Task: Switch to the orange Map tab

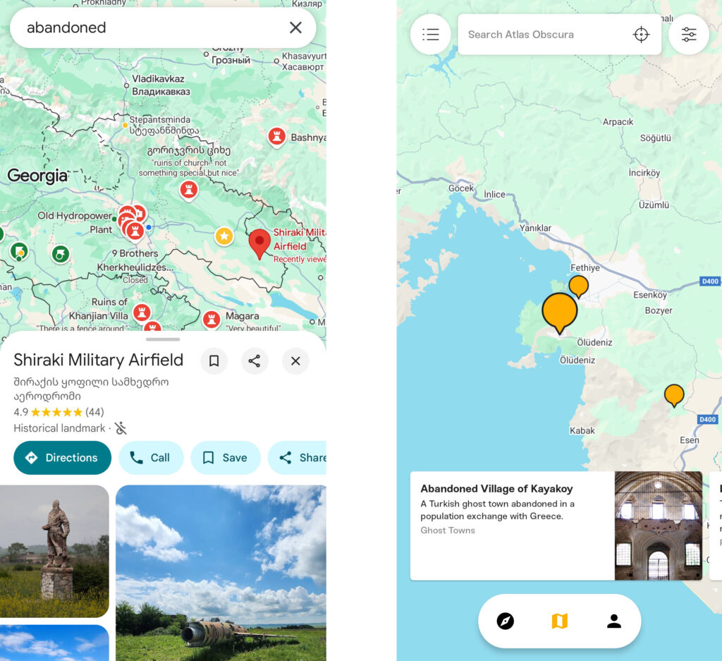Action: pyautogui.click(x=559, y=621)
